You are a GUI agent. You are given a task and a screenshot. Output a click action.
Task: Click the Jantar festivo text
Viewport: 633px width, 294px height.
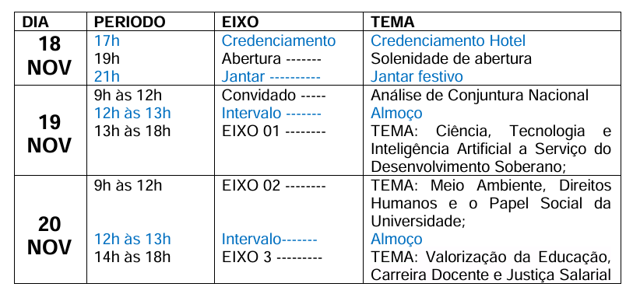click(417, 76)
